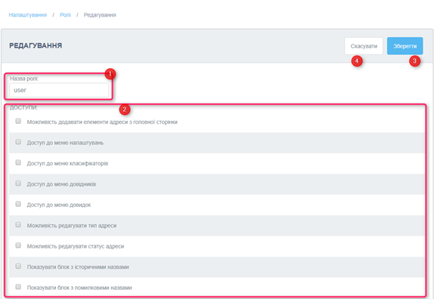Viewport: 434px width, 299px height.
Task: Enable the Доступ до меню довидок checkbox
Action: tap(18, 204)
